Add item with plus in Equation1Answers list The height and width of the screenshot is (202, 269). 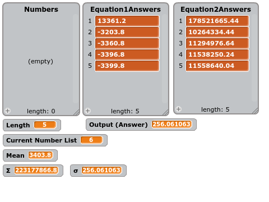pos(87,111)
